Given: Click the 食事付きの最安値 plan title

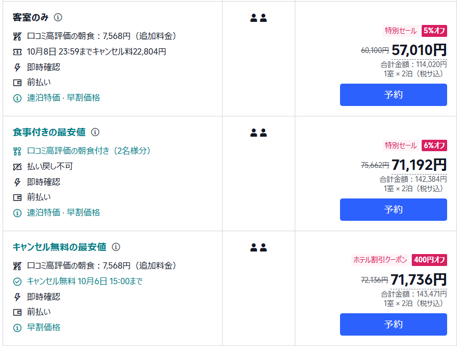Looking at the screenshot, I should coord(49,132).
